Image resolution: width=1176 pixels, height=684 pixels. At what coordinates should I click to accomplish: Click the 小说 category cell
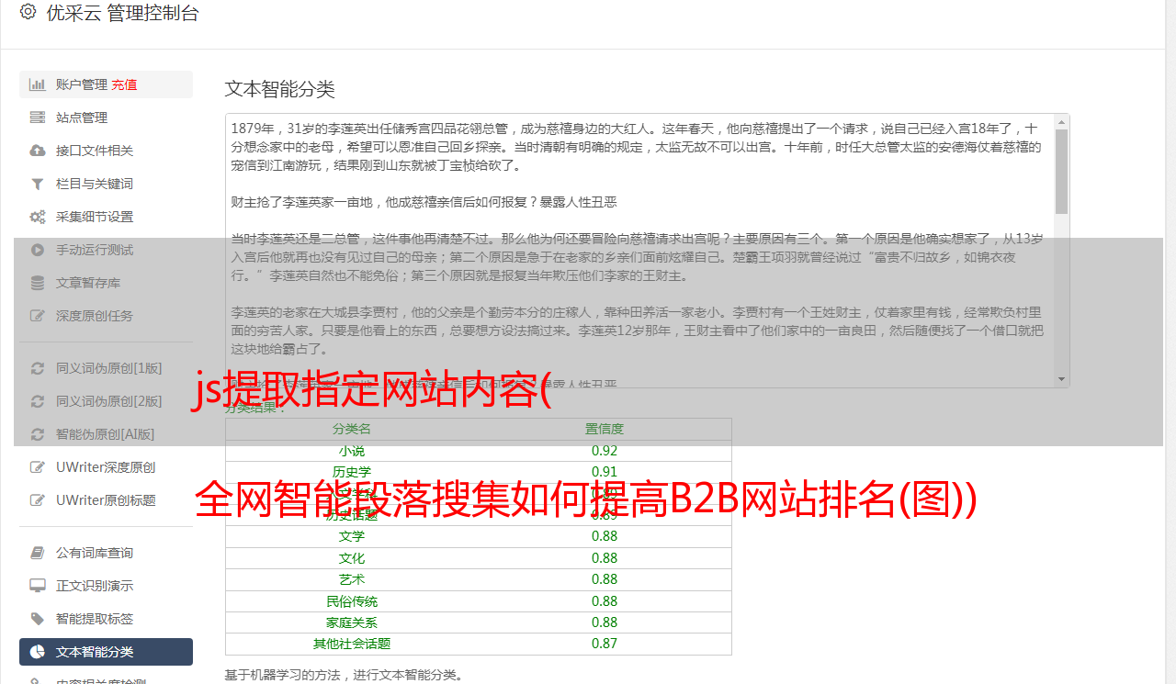[x=352, y=451]
